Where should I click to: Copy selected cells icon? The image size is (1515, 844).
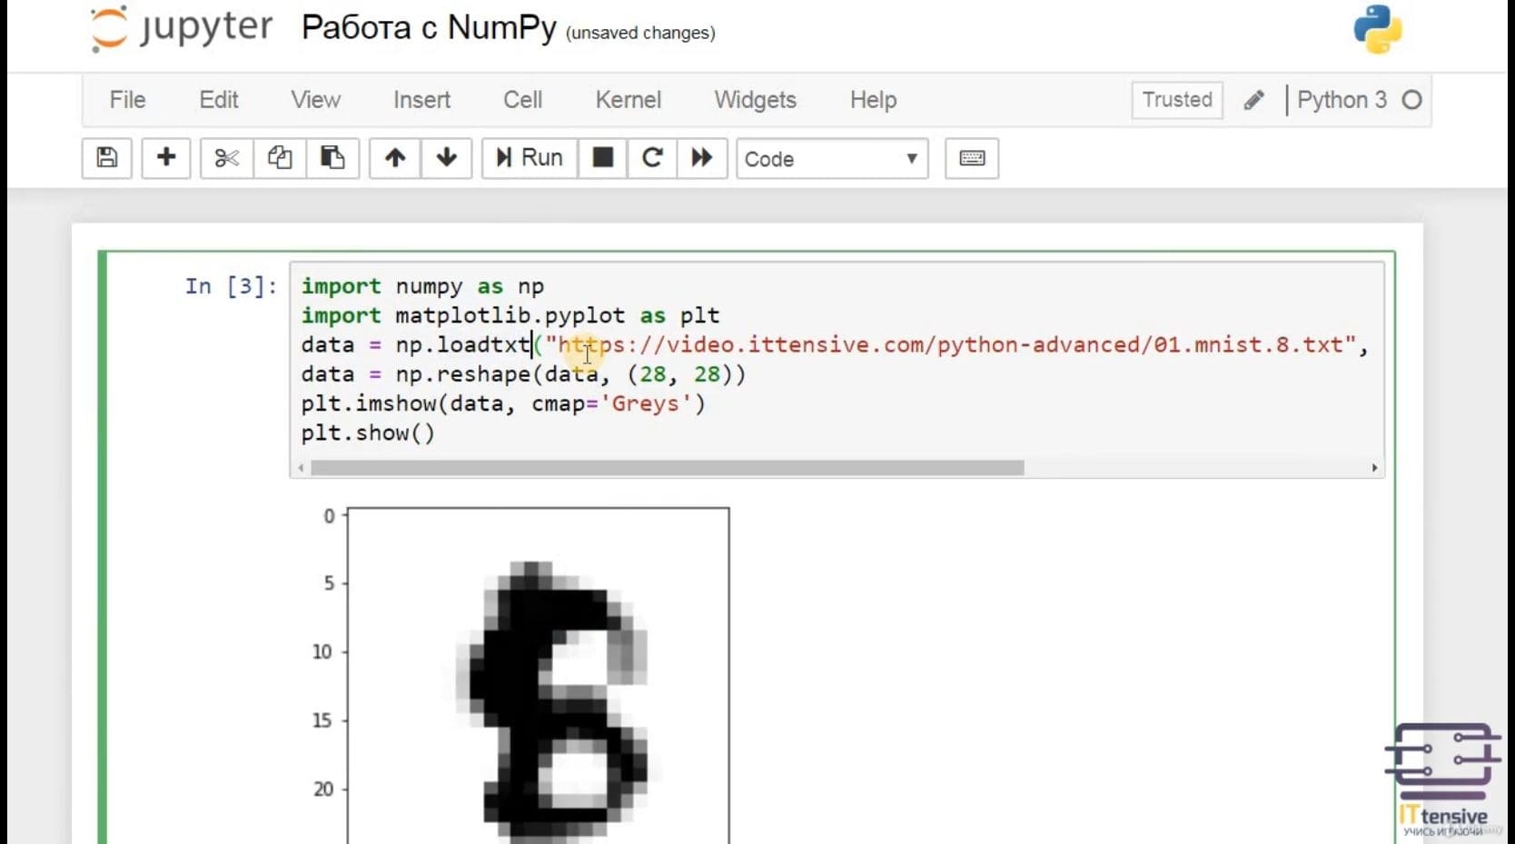click(x=280, y=158)
